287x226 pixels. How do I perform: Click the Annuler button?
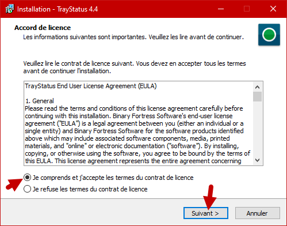258,213
